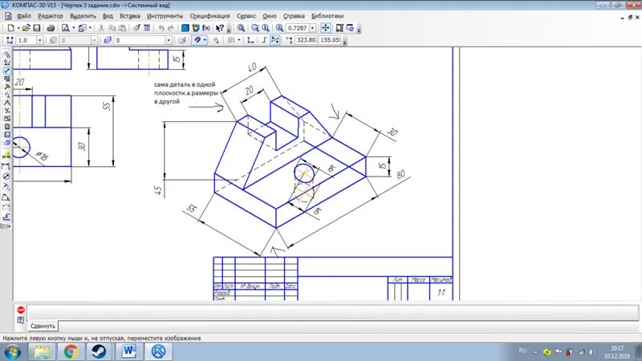Select the diametral dimension tool
Image resolution: width=642 pixels, height=361 pixels.
coord(6,176)
